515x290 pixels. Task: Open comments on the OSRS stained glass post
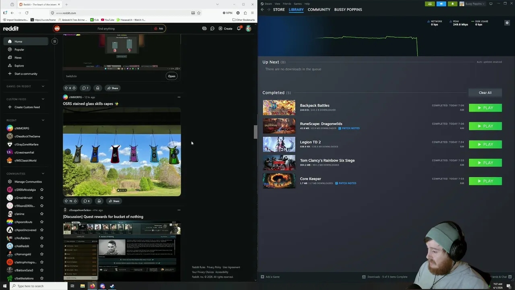tap(86, 201)
